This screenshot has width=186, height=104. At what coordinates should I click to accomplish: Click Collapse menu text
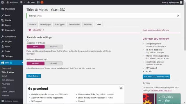tap(11, 101)
